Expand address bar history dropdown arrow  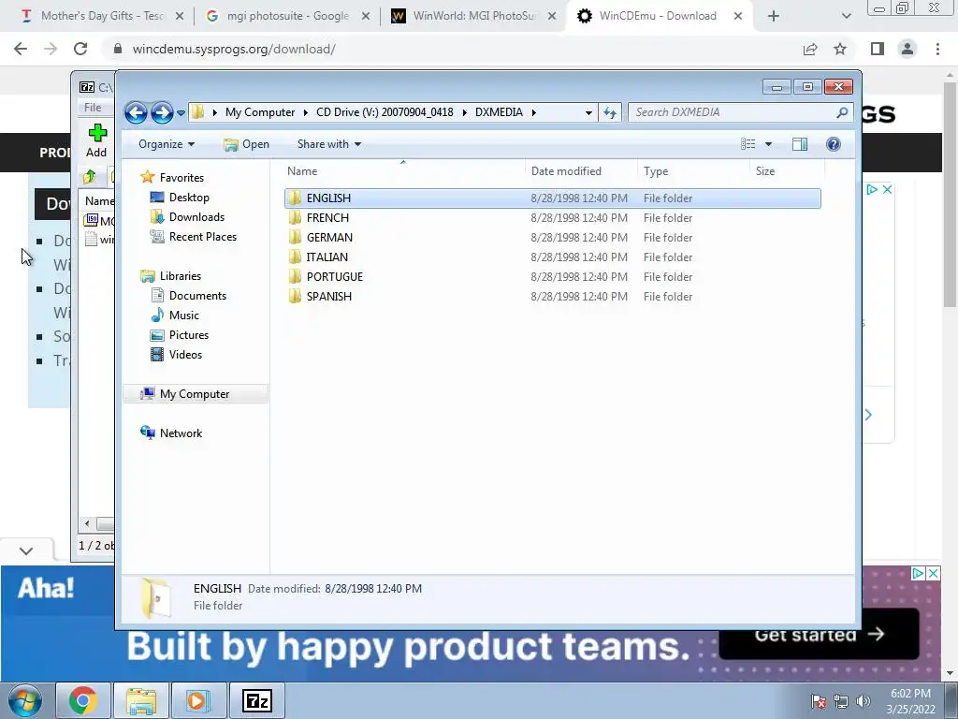coord(588,112)
